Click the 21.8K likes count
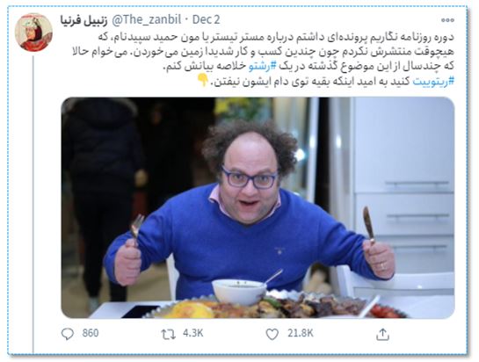The width and height of the screenshot is (479, 362). (300, 333)
